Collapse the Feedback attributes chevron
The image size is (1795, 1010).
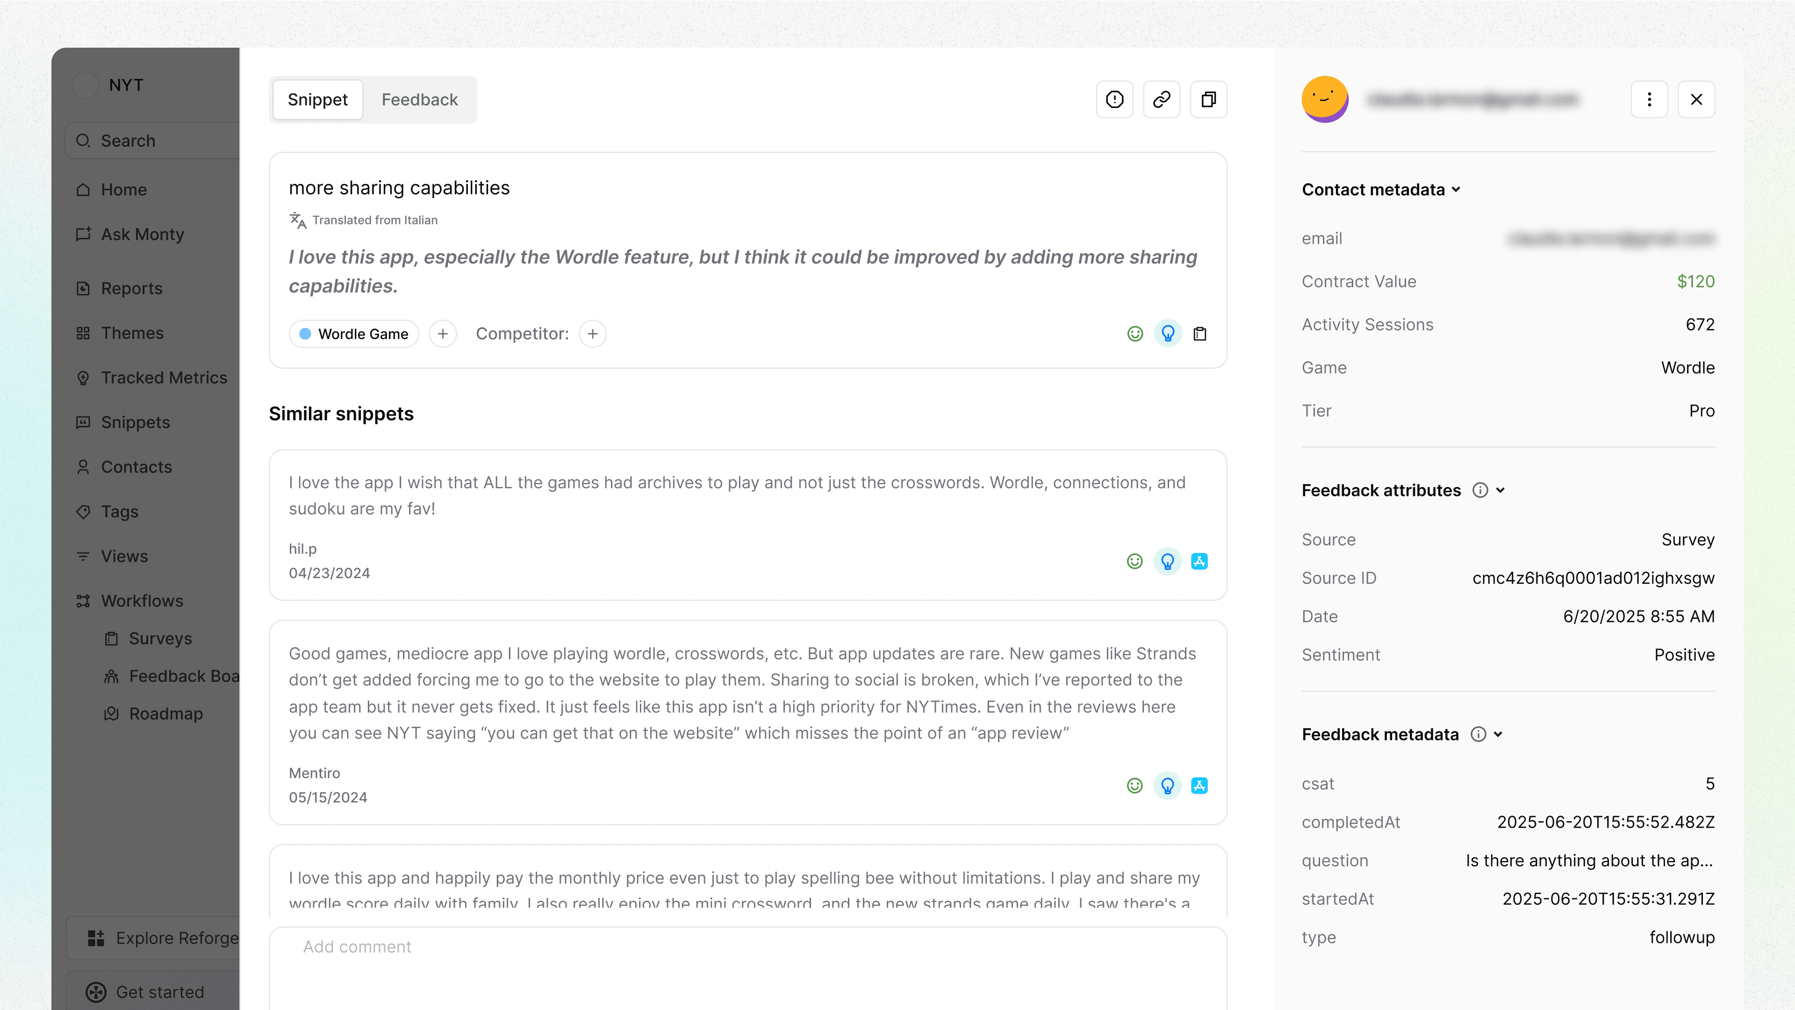pos(1500,490)
